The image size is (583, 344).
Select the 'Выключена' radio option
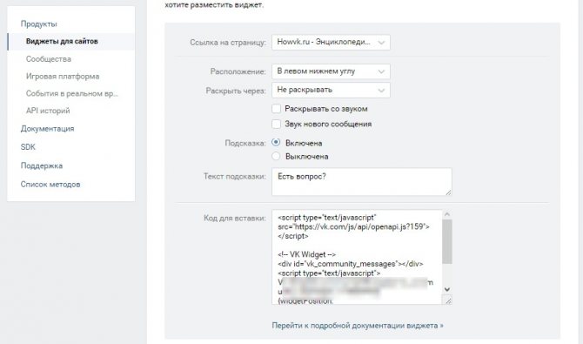click(x=276, y=156)
